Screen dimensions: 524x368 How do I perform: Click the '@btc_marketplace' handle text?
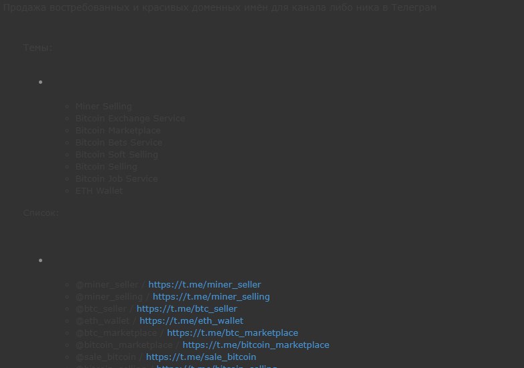point(116,332)
